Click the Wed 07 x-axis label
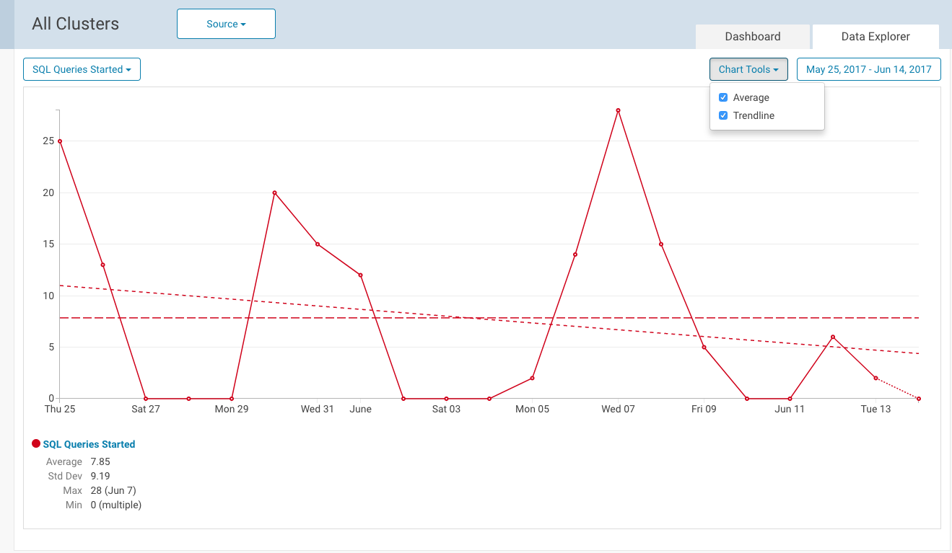Viewport: 952px width, 553px height. pos(618,409)
